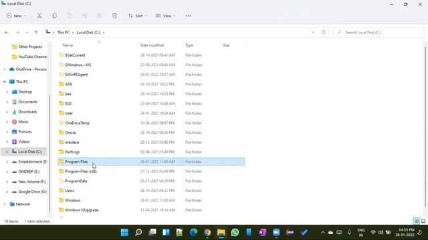This screenshot has height=240, width=428.
Task: Select the Windows10Upgrade folder row
Action: 152,210
